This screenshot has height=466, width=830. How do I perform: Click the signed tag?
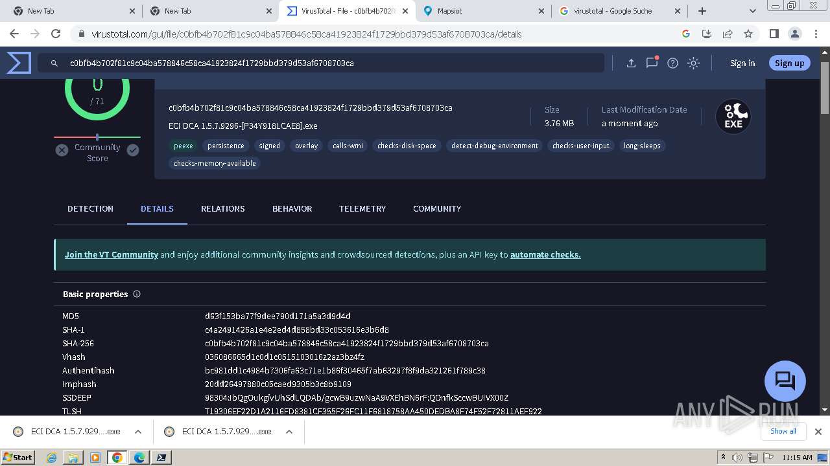point(270,146)
